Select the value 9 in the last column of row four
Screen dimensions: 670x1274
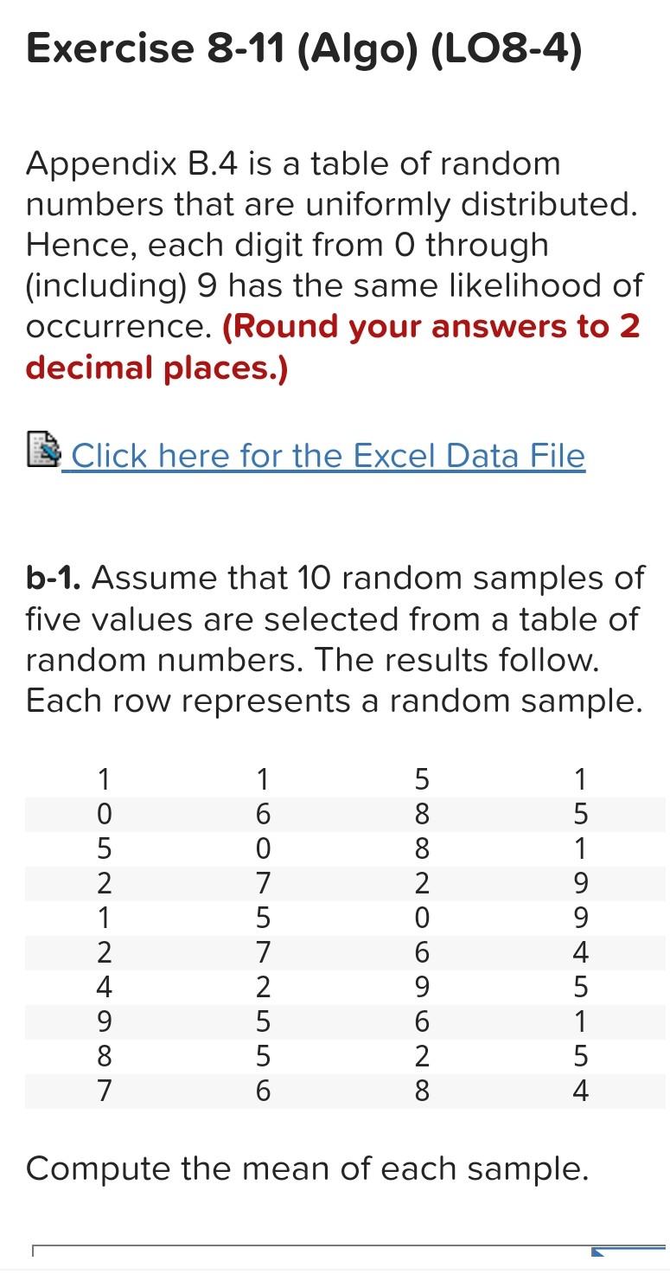pyautogui.click(x=579, y=883)
